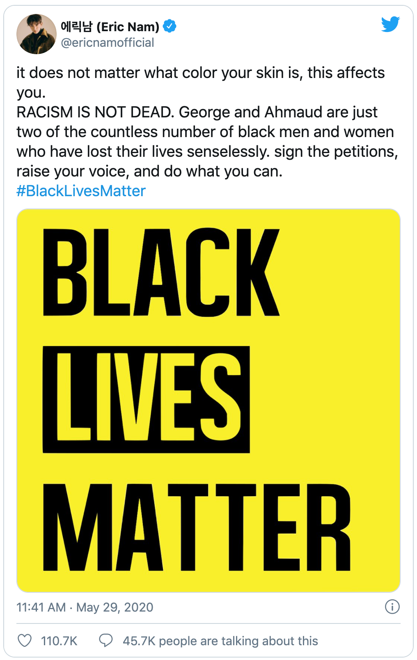Click the word BLACK in the image
The image size is (417, 660).
161,272
